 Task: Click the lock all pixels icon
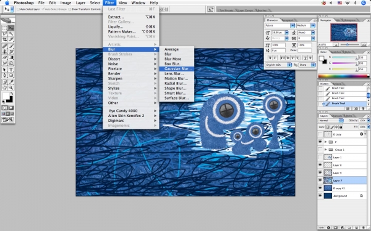(341, 127)
